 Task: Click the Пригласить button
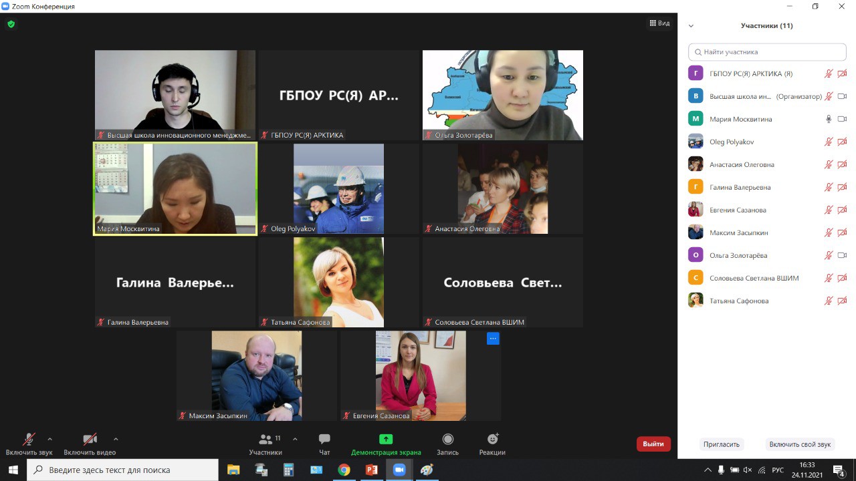722,444
